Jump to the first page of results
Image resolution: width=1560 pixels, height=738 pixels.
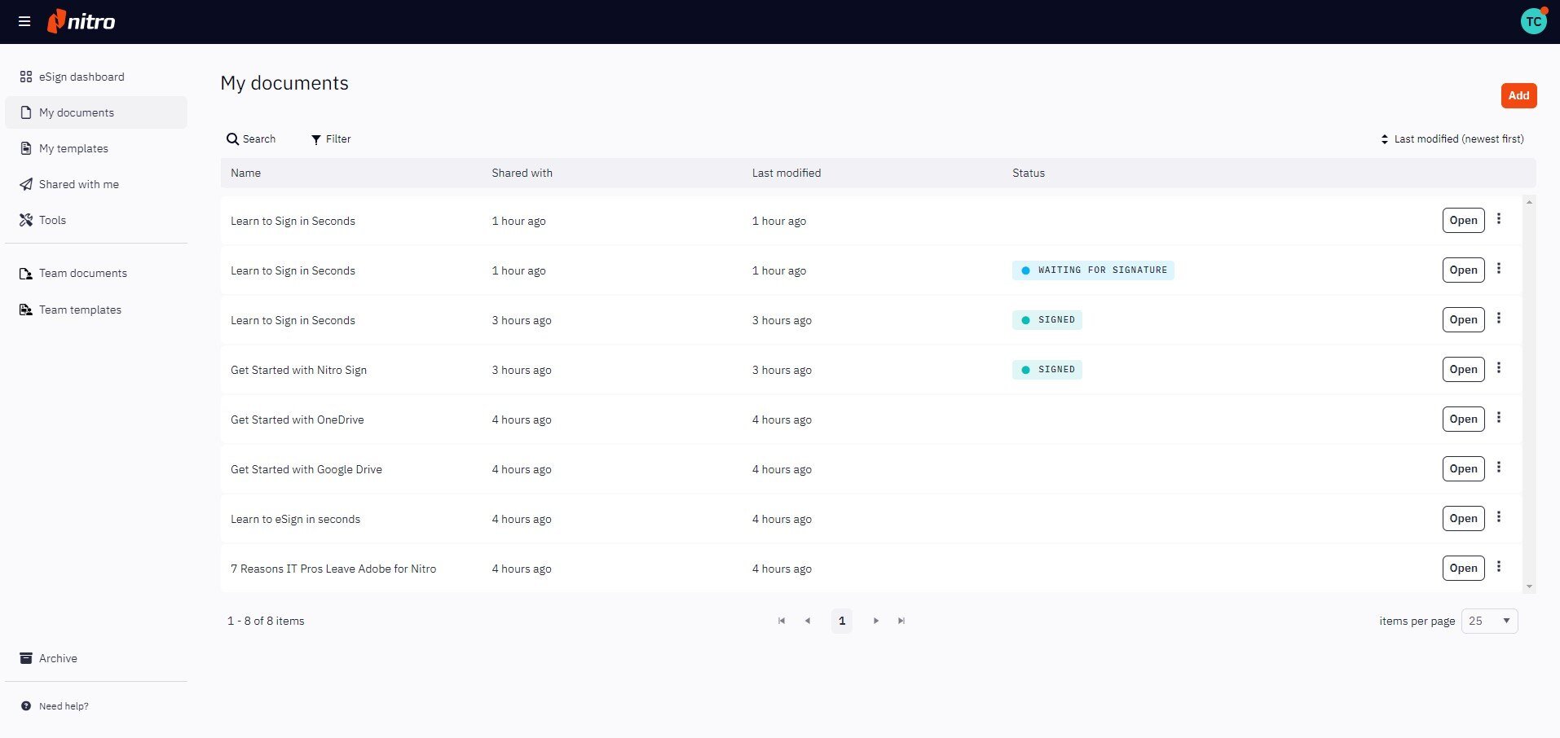[x=782, y=621]
